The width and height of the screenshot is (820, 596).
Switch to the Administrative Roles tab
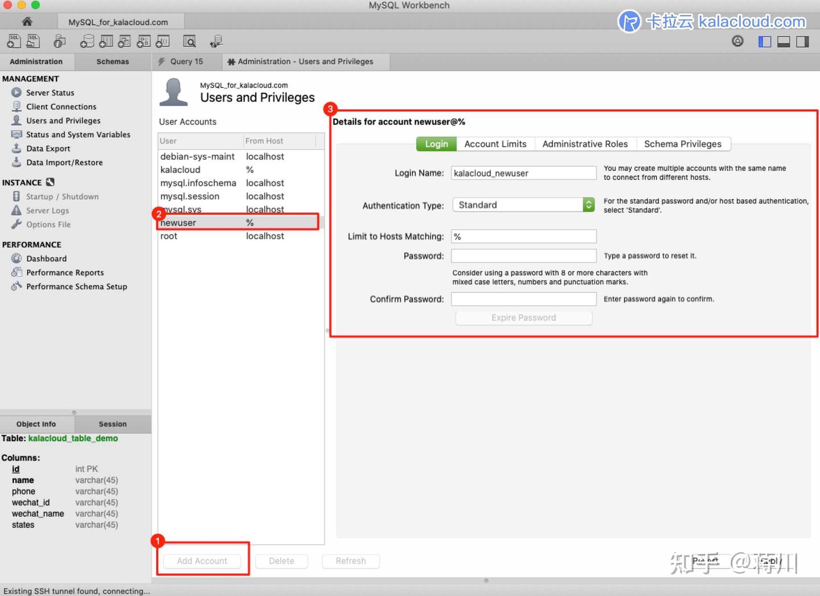coord(585,144)
